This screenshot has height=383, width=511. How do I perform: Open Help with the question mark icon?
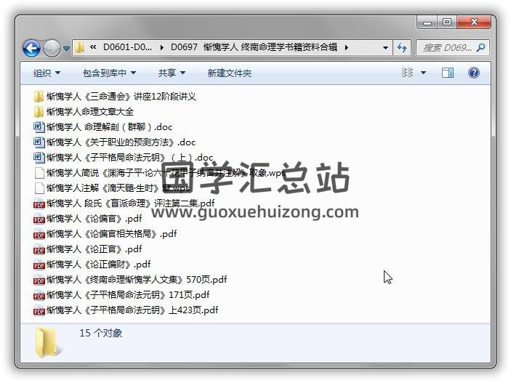coord(473,73)
